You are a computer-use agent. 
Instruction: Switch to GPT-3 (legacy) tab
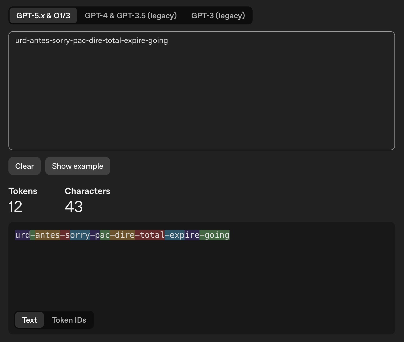[218, 15]
